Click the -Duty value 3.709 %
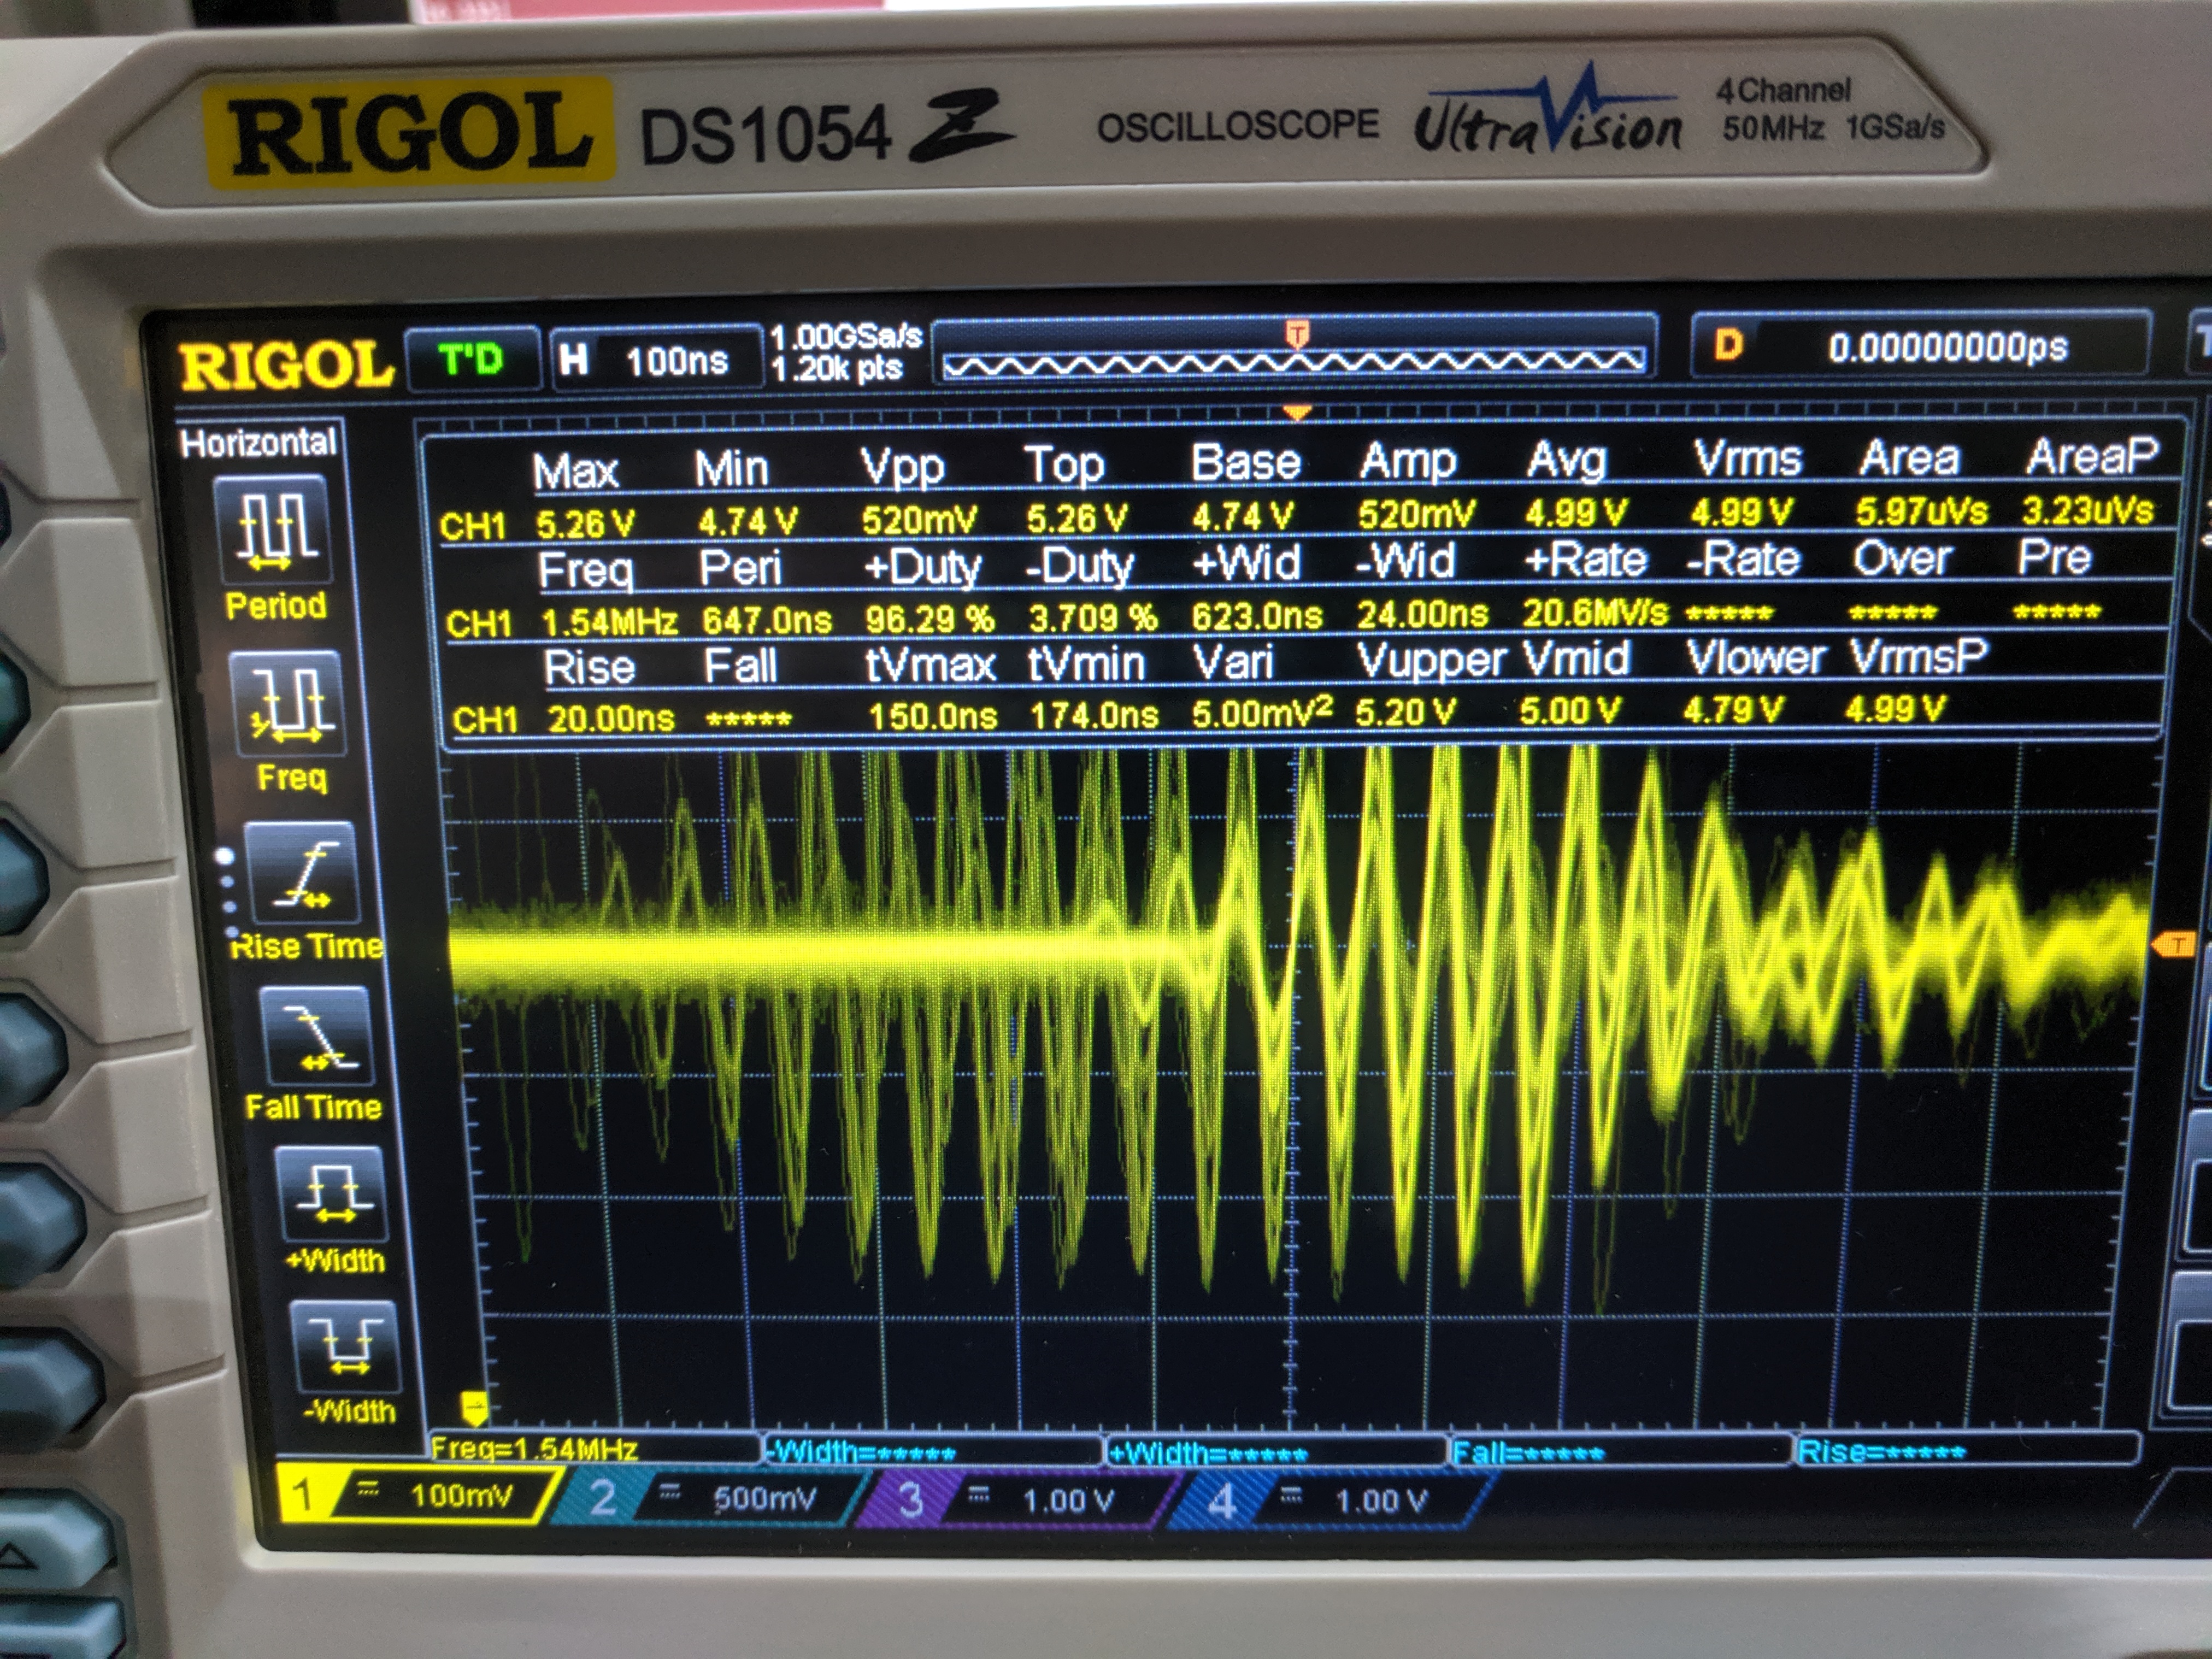This screenshot has width=2212, height=1659. coord(1093,617)
